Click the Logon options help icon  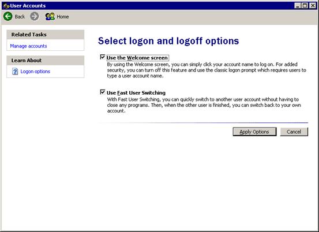15,72
